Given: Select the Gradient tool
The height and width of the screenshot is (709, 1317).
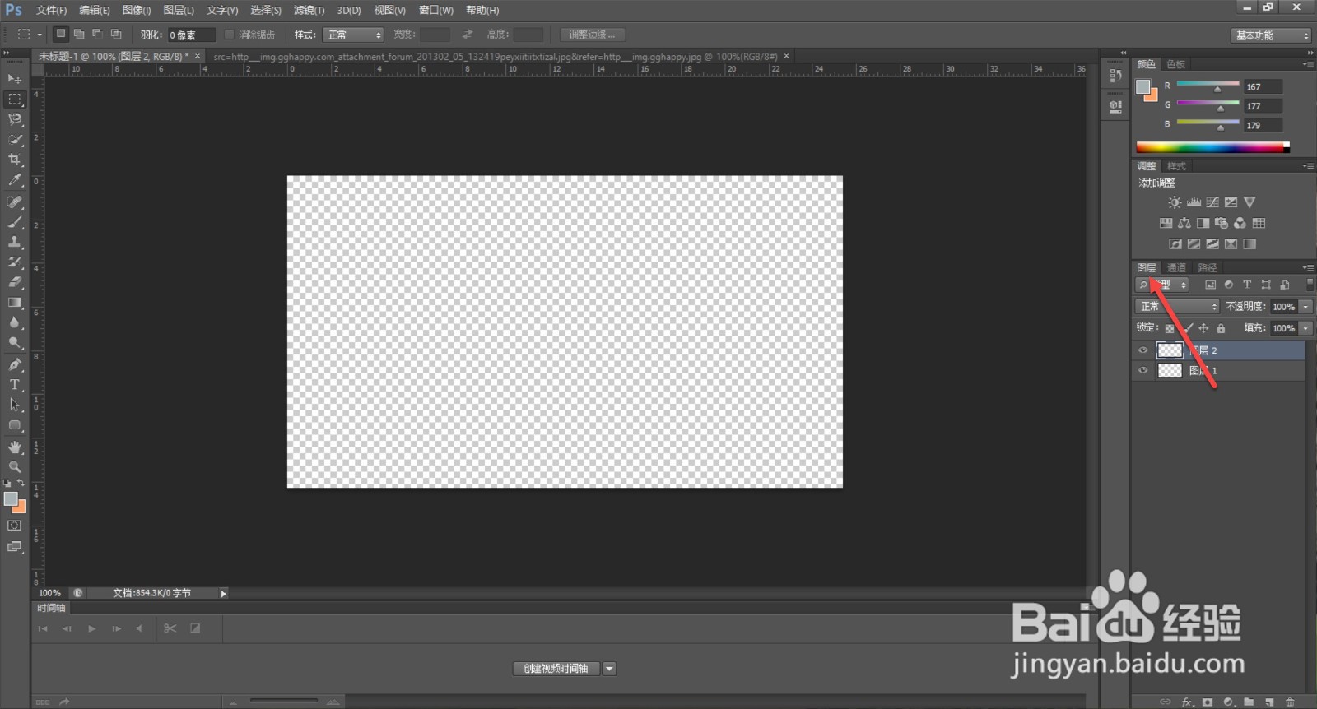Looking at the screenshot, I should pos(15,303).
